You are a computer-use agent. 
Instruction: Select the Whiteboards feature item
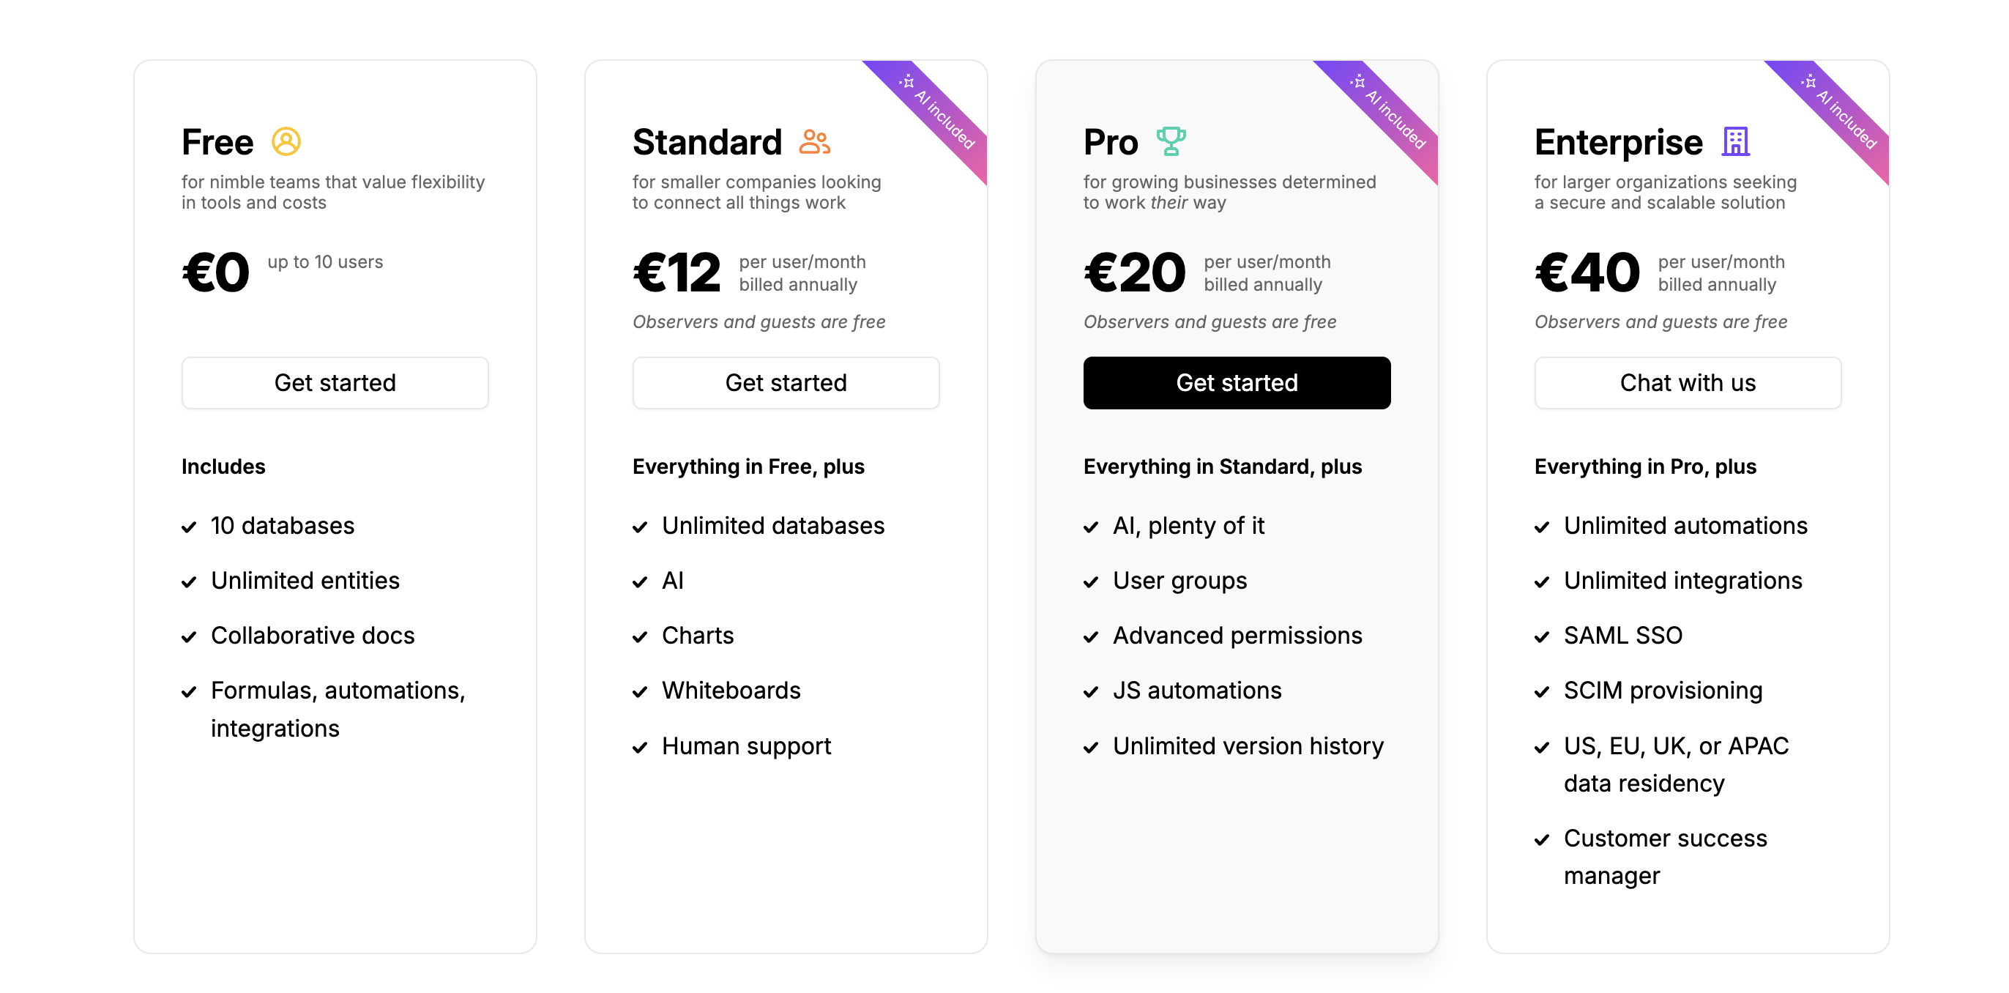[x=731, y=691]
